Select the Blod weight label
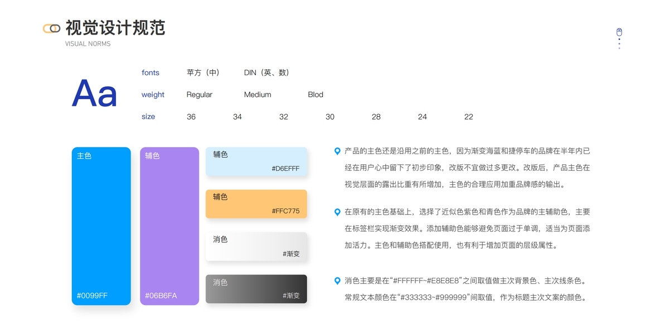The image size is (669, 334). pos(316,95)
